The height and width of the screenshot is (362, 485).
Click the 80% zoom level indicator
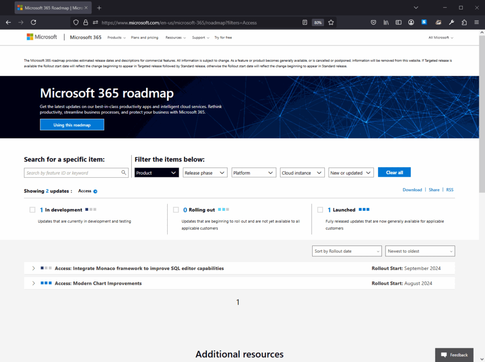[x=318, y=23]
